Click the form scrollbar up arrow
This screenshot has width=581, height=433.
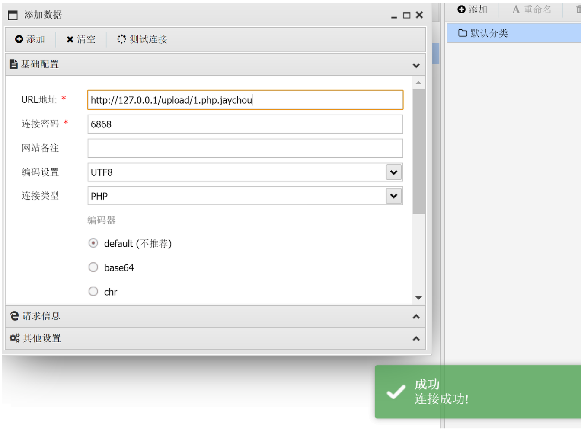[x=418, y=83]
